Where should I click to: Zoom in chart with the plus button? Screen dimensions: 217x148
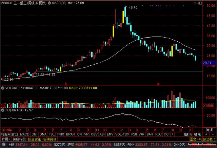click(x=206, y=134)
